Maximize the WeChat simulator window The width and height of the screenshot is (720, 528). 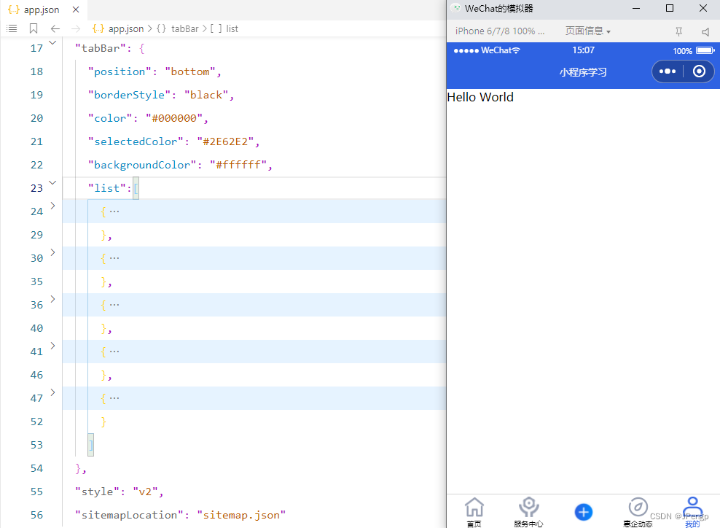click(x=670, y=9)
